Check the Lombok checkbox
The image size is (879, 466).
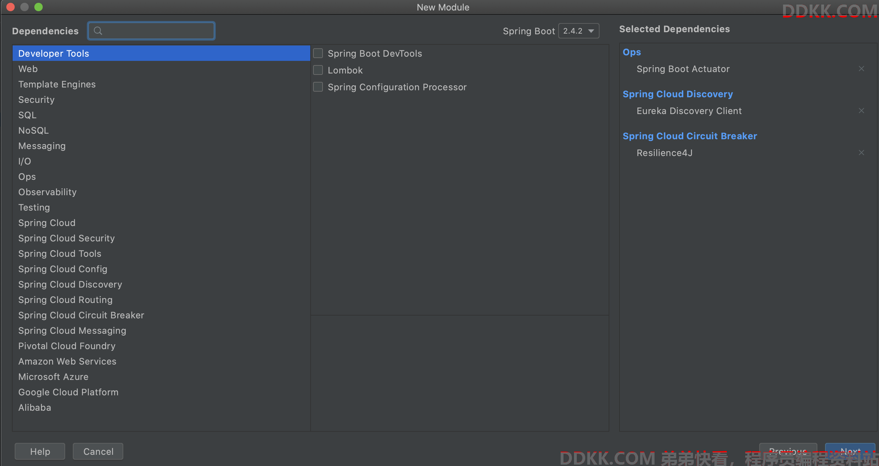[x=318, y=70]
